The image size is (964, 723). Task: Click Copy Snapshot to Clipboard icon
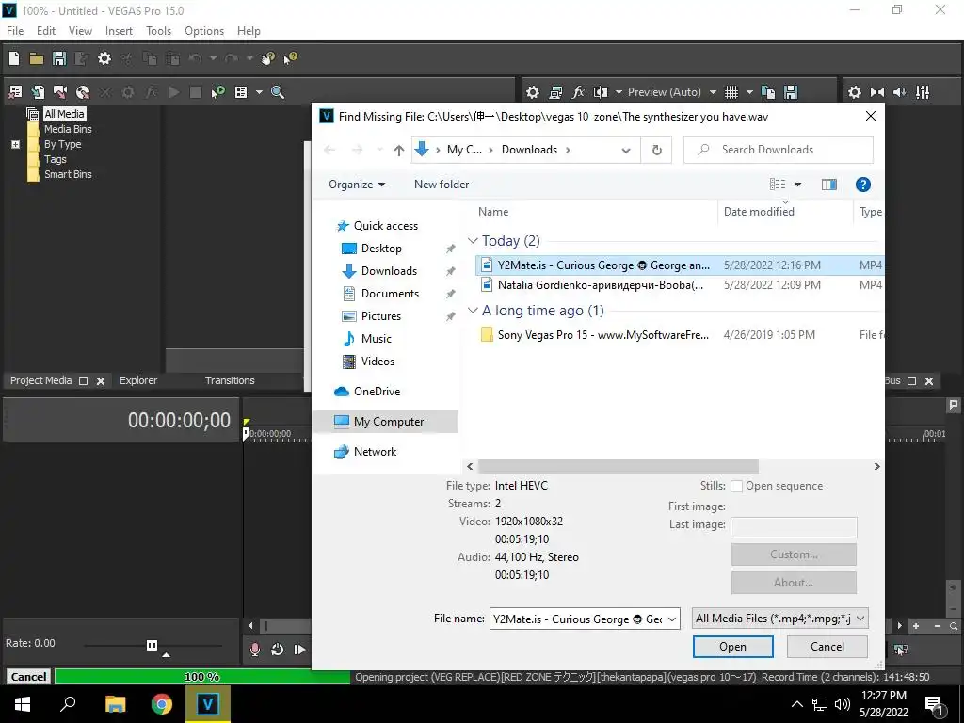point(768,92)
